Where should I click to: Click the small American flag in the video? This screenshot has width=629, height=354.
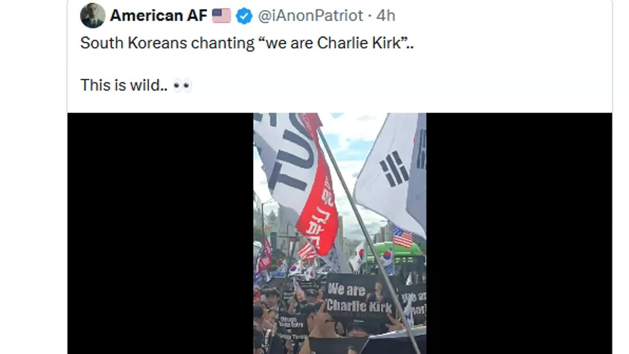403,237
